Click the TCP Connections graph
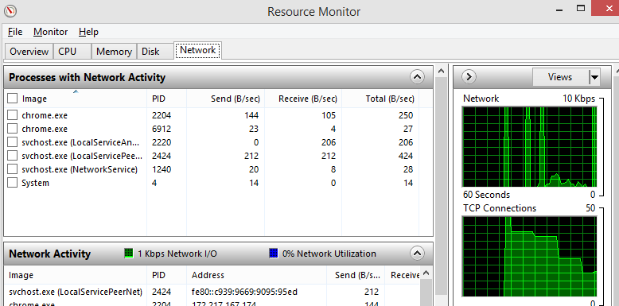Image resolution: width=619 pixels, height=306 pixels. 529,256
